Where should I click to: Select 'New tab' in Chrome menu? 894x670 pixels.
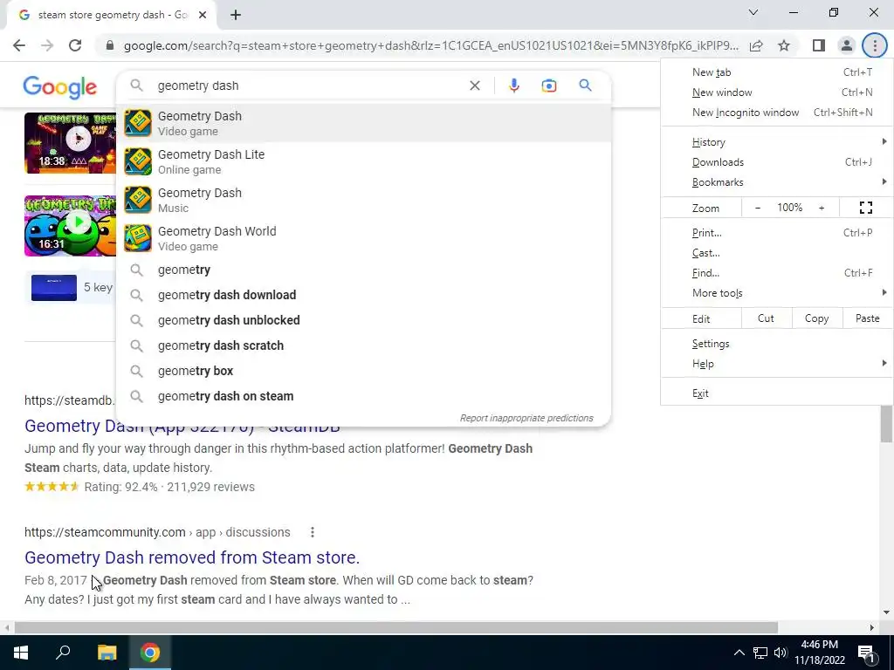click(x=777, y=72)
